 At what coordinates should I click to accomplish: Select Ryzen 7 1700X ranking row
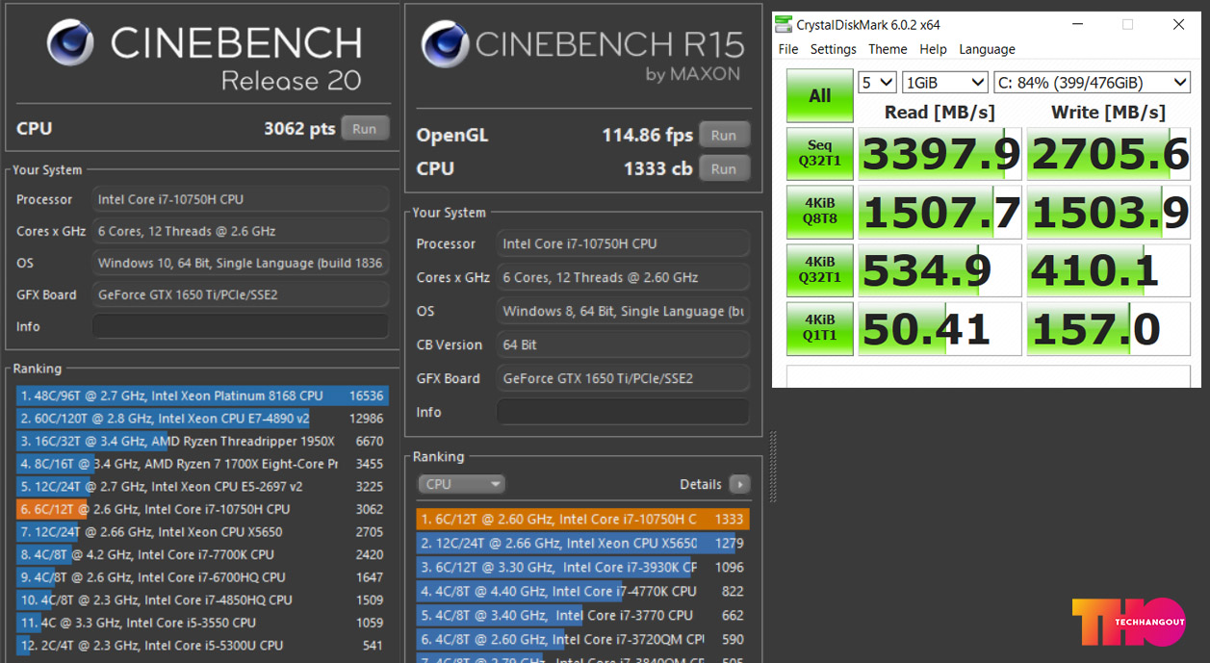point(202,464)
